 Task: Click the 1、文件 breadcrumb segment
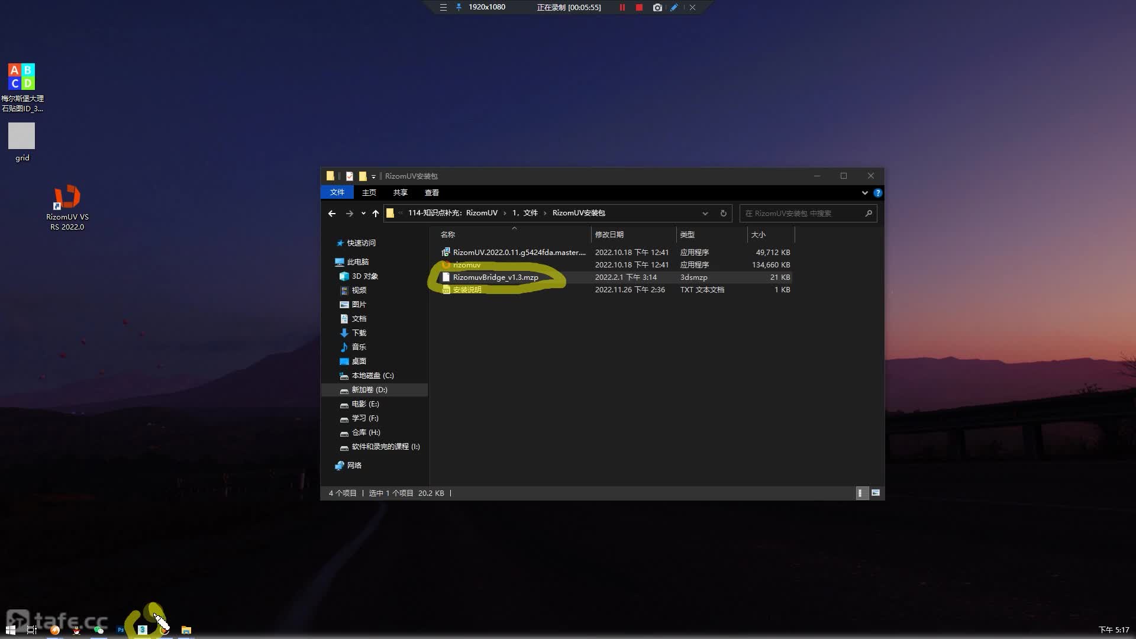tap(525, 213)
